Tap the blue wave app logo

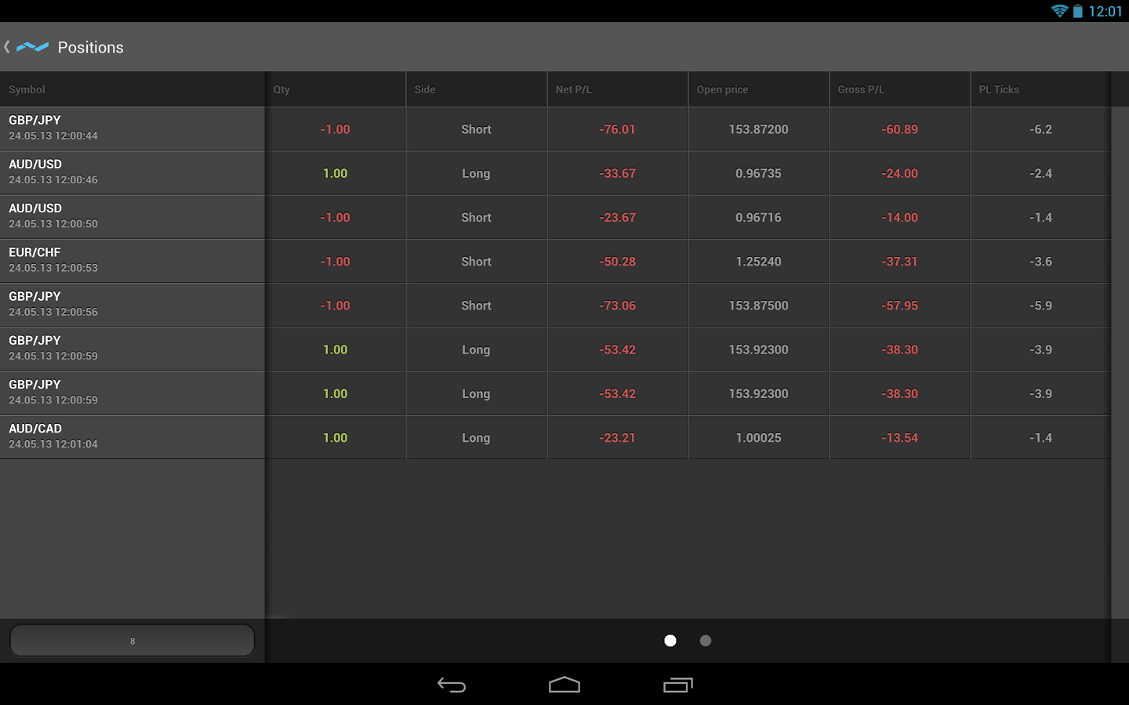[x=33, y=47]
